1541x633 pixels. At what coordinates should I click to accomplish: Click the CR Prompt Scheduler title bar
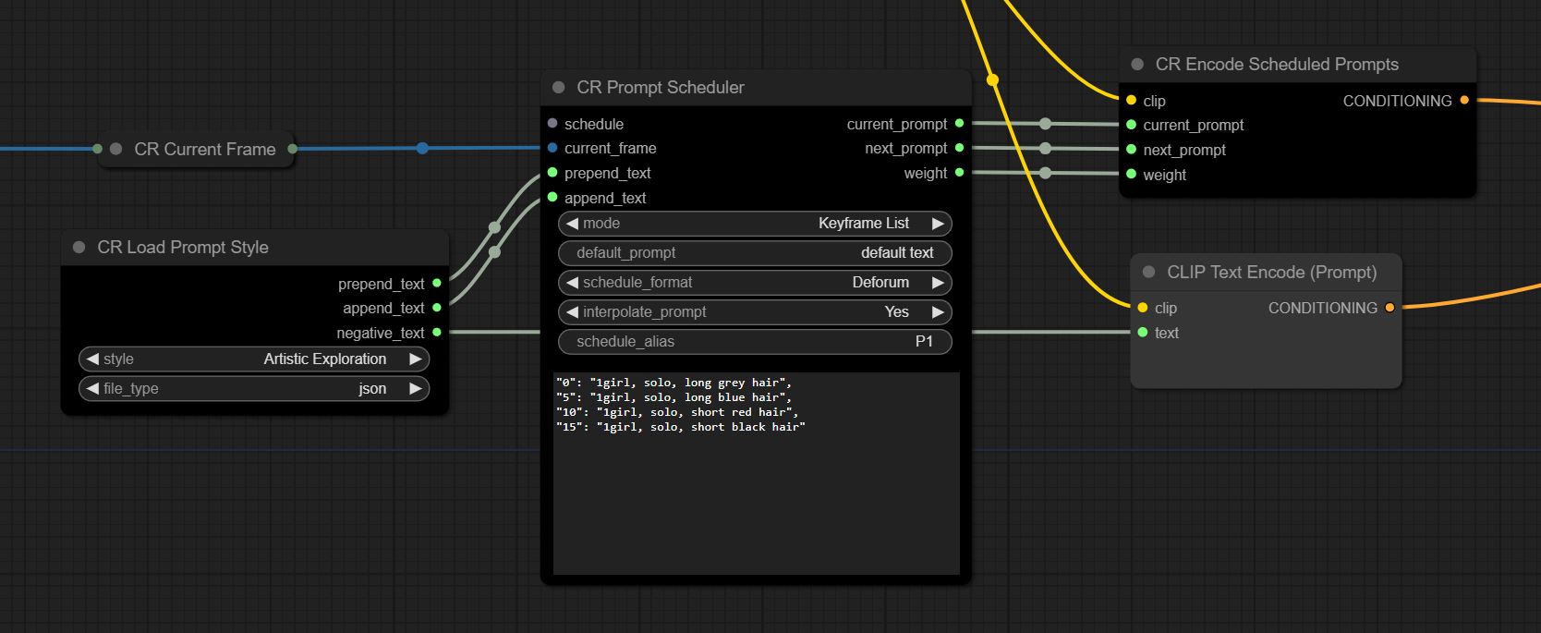pos(756,87)
